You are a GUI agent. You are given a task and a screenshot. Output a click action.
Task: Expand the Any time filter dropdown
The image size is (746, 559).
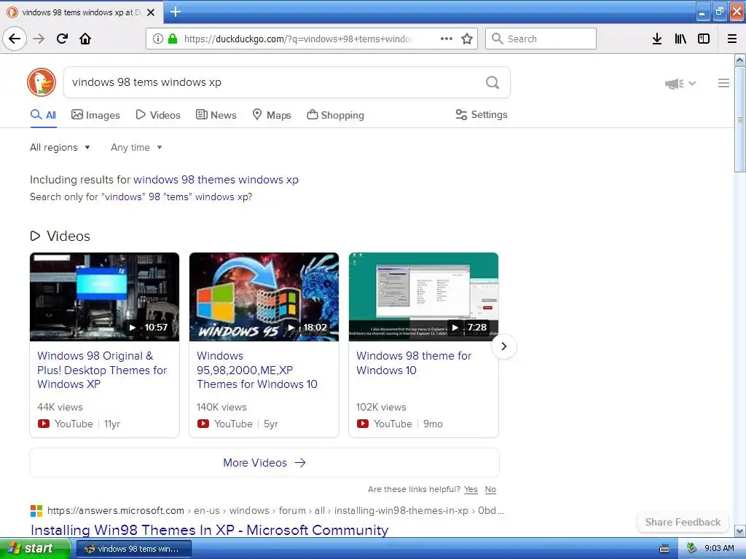(x=136, y=147)
